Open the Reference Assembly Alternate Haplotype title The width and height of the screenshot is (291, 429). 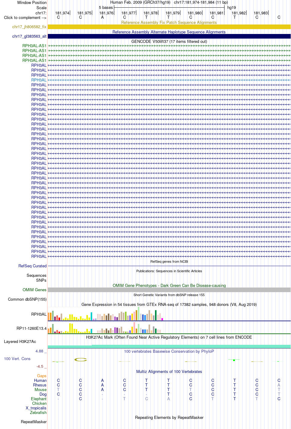169,32
